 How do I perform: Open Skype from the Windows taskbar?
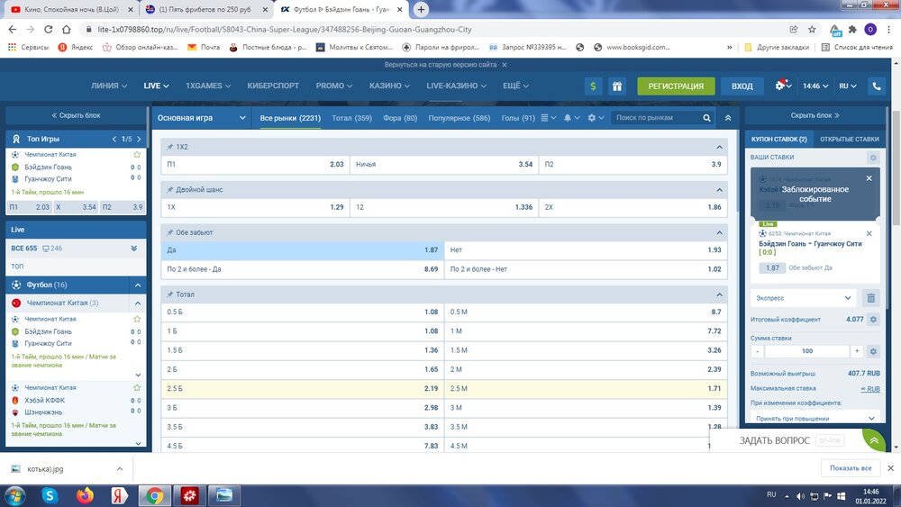point(50,495)
